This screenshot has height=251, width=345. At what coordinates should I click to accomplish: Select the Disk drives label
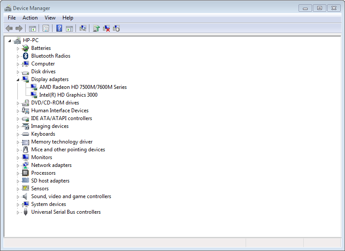[43, 72]
